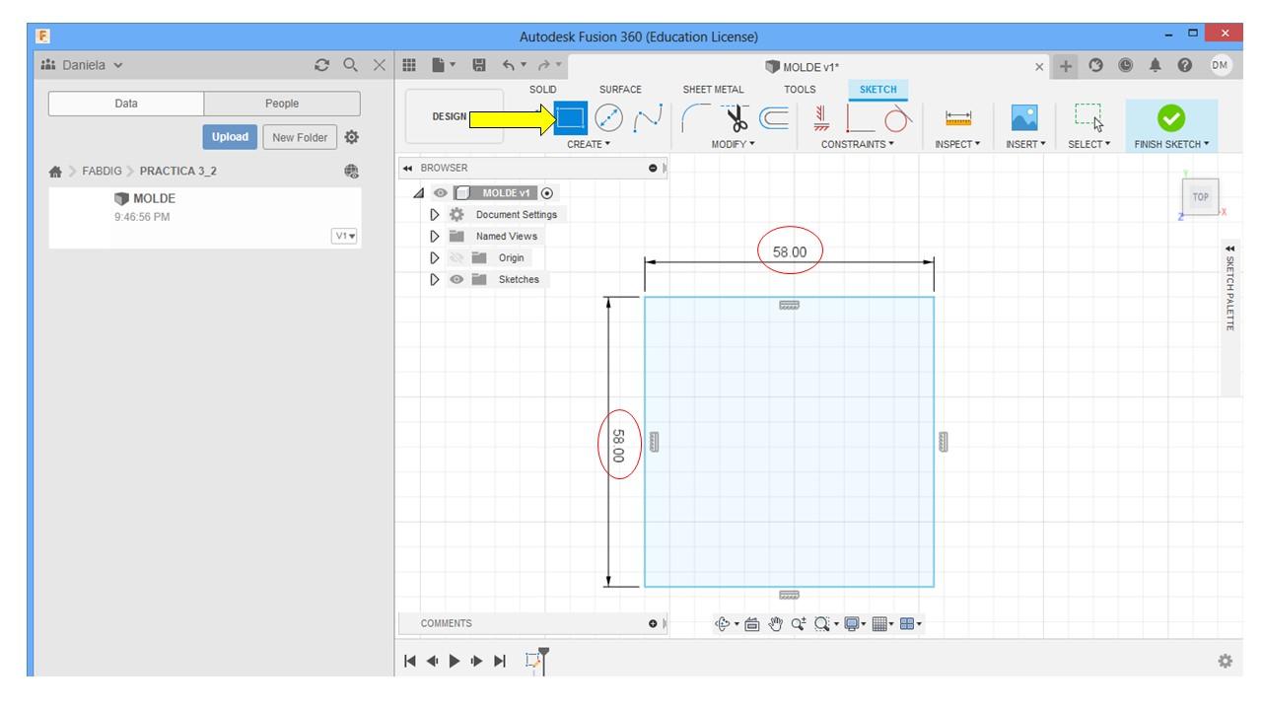Image resolution: width=1262 pixels, height=710 pixels.
Task: Hide the Sketches folder
Action: [455, 279]
